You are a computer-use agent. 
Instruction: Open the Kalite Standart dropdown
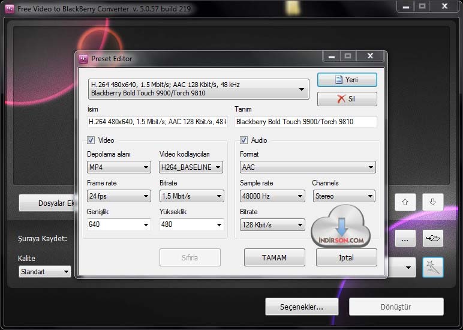pyautogui.click(x=45, y=272)
